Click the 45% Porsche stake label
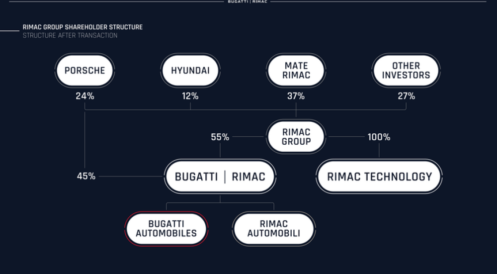The width and height of the screenshot is (497, 274). click(x=86, y=177)
